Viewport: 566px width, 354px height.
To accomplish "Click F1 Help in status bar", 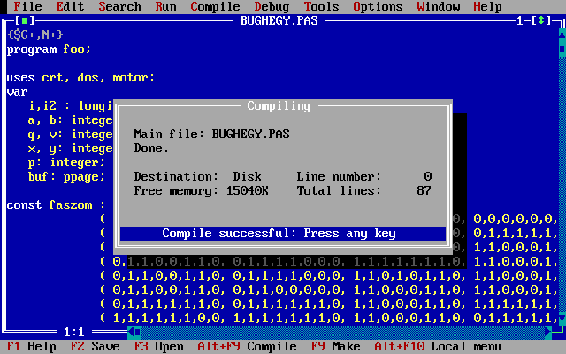I will pyautogui.click(x=32, y=347).
